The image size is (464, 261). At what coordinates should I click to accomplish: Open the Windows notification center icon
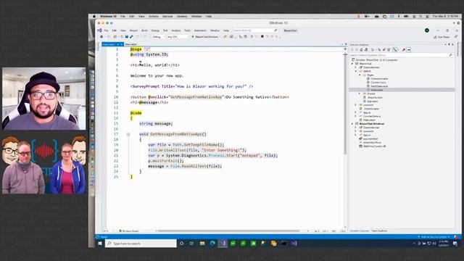[x=455, y=244]
